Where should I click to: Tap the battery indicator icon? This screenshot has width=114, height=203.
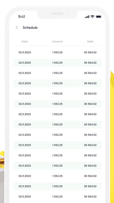99,17
